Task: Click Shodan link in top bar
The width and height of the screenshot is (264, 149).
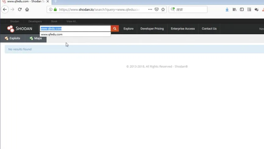Action: tap(14, 21)
